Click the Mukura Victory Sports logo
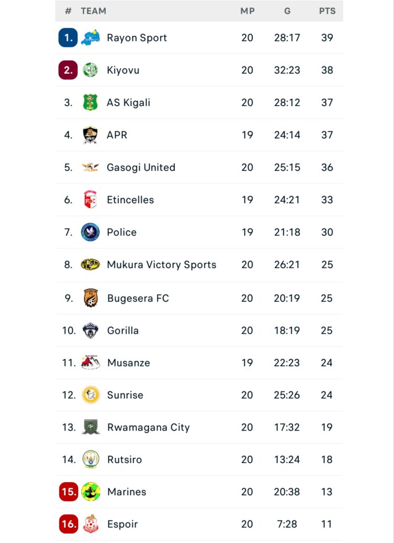394x543 pixels. pos(90,265)
